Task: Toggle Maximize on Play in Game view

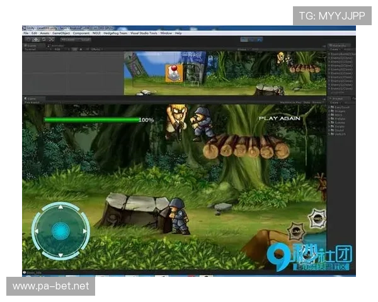Action: [291, 103]
